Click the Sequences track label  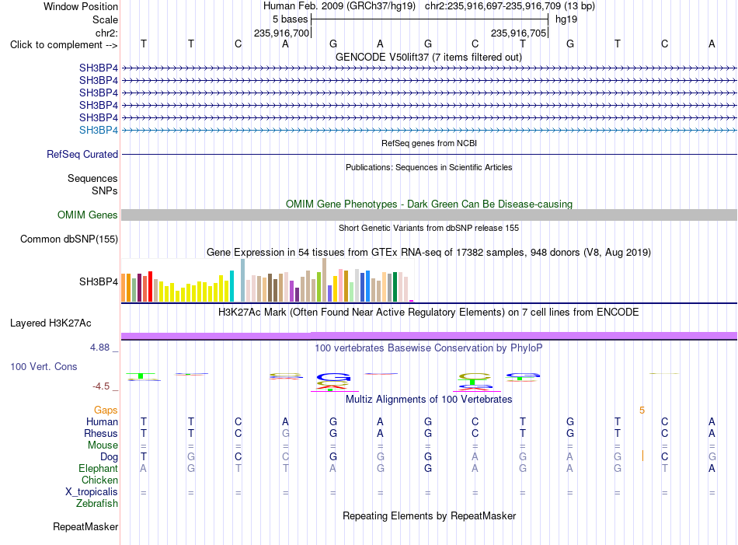[x=92, y=178]
